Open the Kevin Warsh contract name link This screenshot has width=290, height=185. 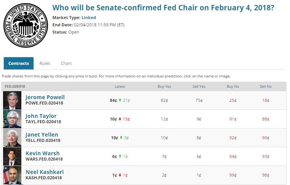point(43,153)
